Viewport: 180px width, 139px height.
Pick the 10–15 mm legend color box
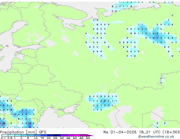click(x=37, y=135)
